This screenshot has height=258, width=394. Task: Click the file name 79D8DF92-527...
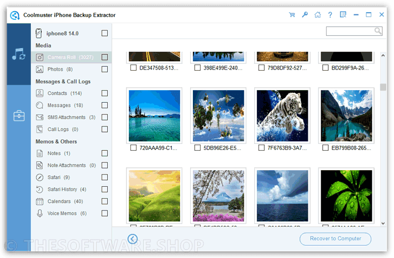pos(287,68)
